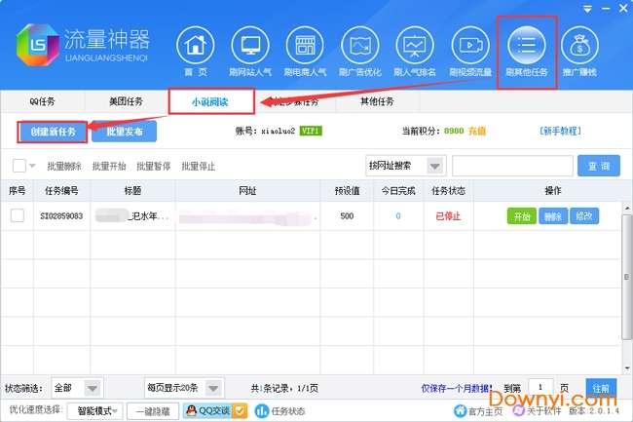Open the home page icon
This screenshot has width=633, height=422.
point(196,46)
